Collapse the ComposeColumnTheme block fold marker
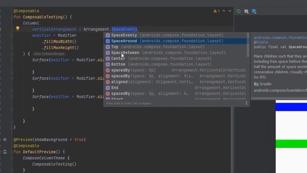 pos(12,158)
